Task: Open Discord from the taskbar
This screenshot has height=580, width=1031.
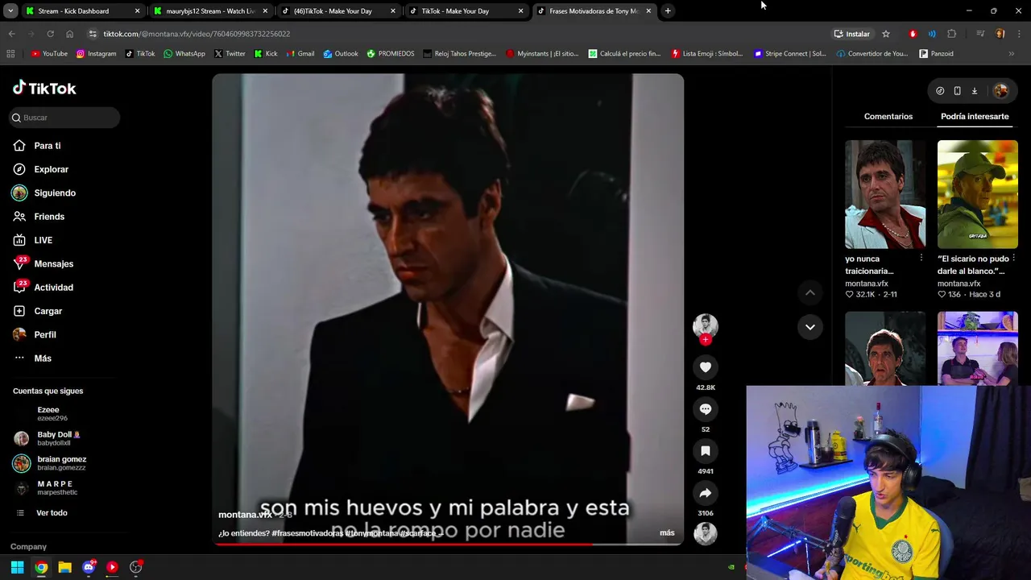Action: [89, 567]
